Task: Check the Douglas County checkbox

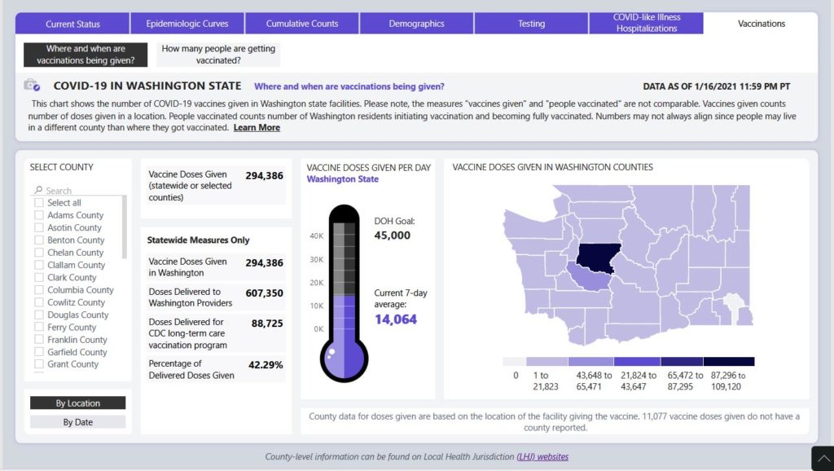Action: coord(39,315)
